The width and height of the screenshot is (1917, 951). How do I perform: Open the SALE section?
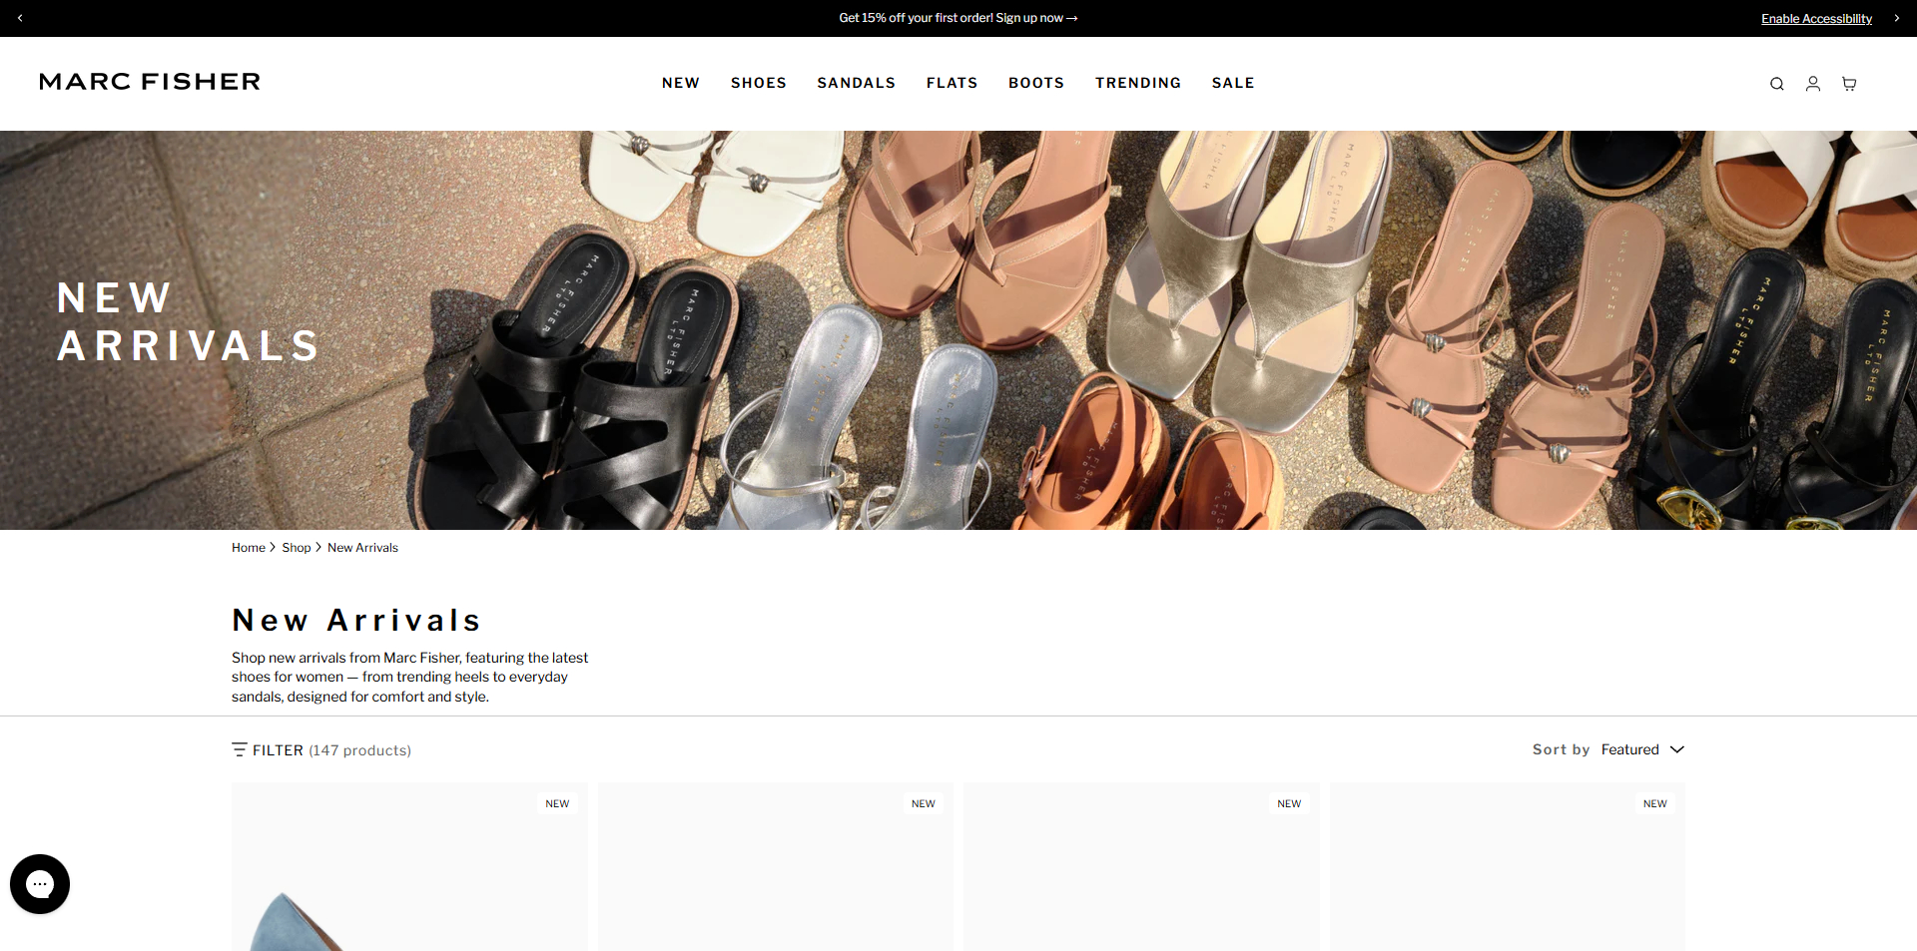1232,83
